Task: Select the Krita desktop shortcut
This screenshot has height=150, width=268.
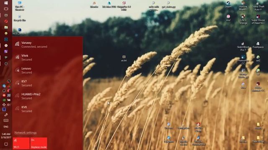Action: click(x=243, y=86)
